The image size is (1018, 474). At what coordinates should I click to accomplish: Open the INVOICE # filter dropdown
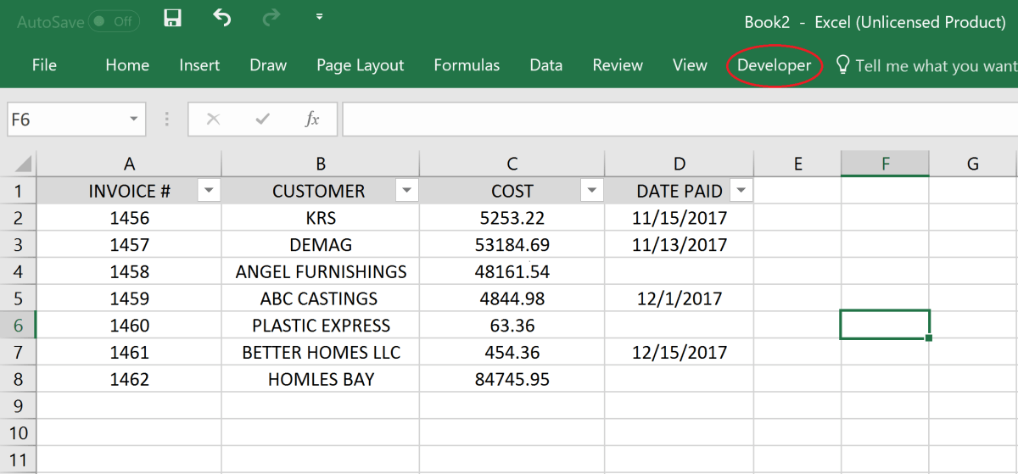click(208, 191)
